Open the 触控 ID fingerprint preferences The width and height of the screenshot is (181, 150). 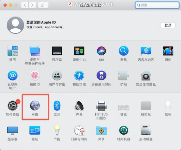click(x=35, y=75)
